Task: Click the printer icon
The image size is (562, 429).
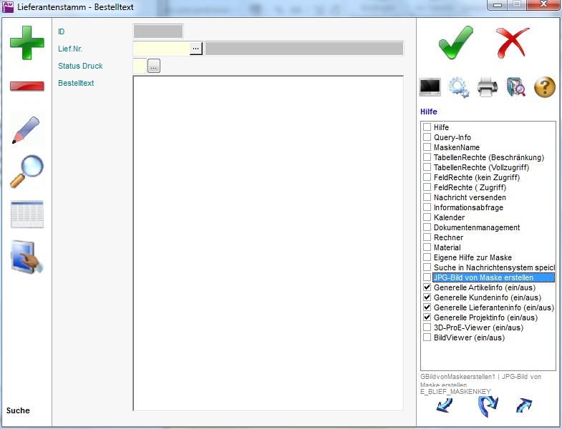Action: pyautogui.click(x=488, y=88)
